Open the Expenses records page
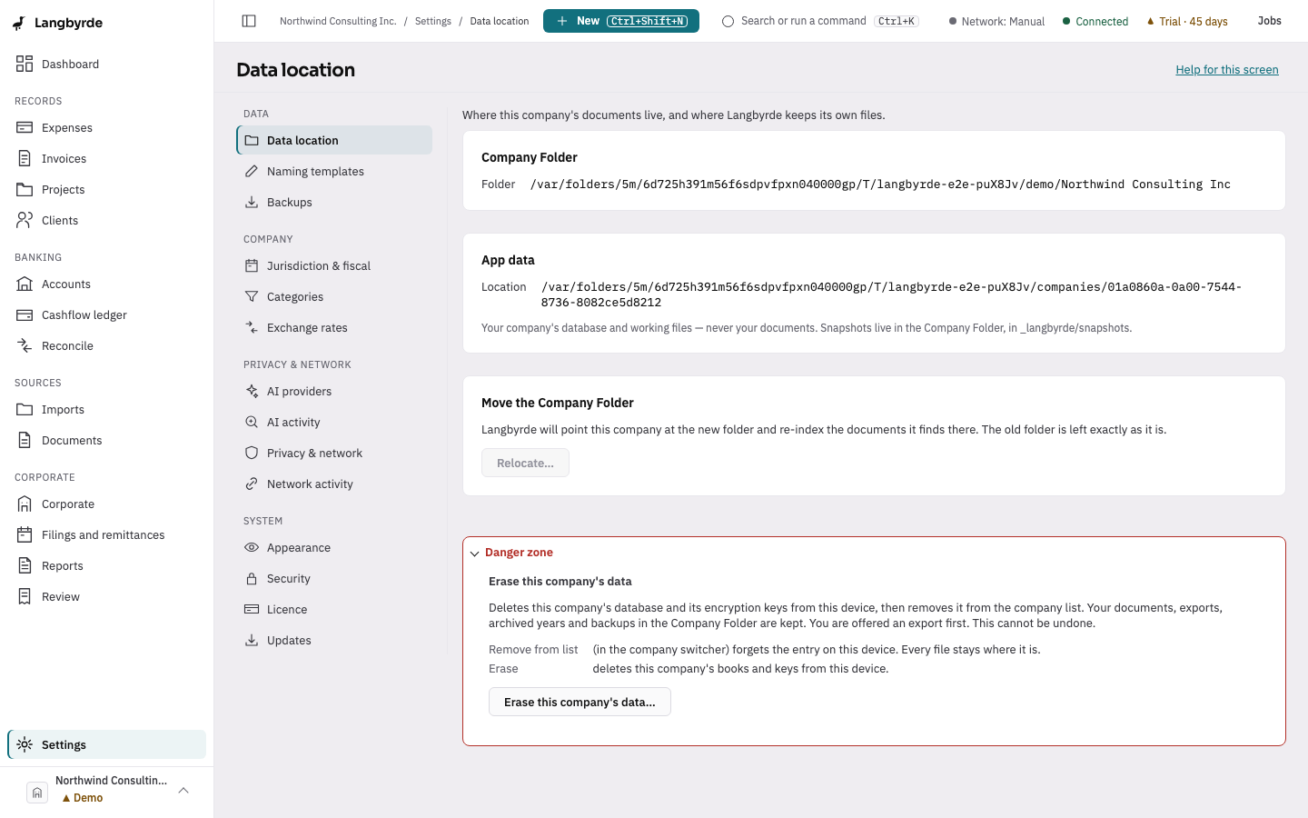 coord(106,127)
